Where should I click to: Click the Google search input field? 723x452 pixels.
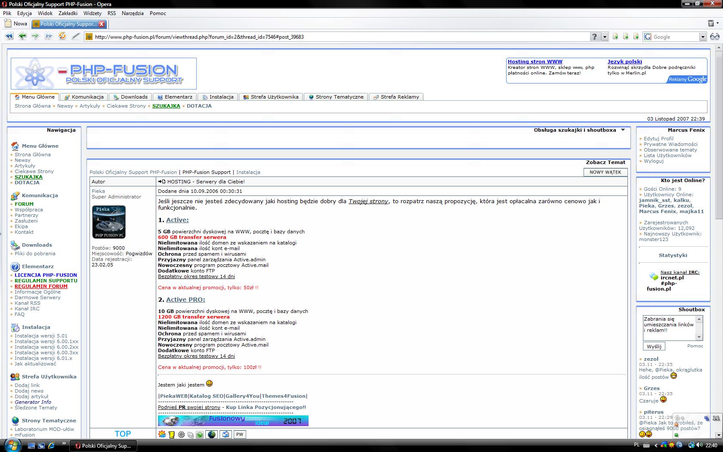pyautogui.click(x=675, y=37)
